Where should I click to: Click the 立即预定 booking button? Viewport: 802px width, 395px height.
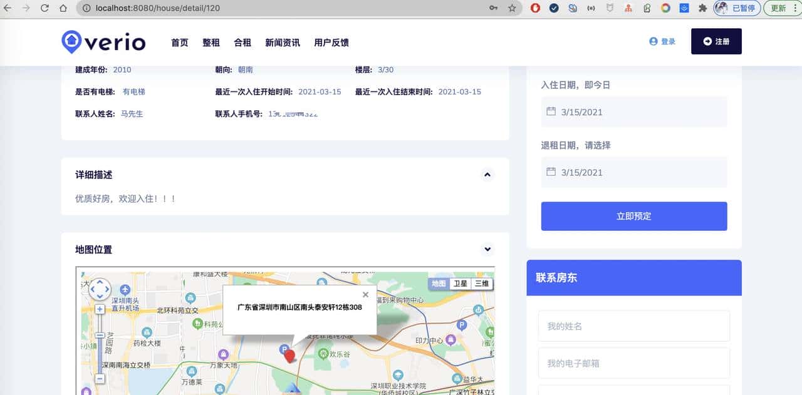(x=633, y=216)
